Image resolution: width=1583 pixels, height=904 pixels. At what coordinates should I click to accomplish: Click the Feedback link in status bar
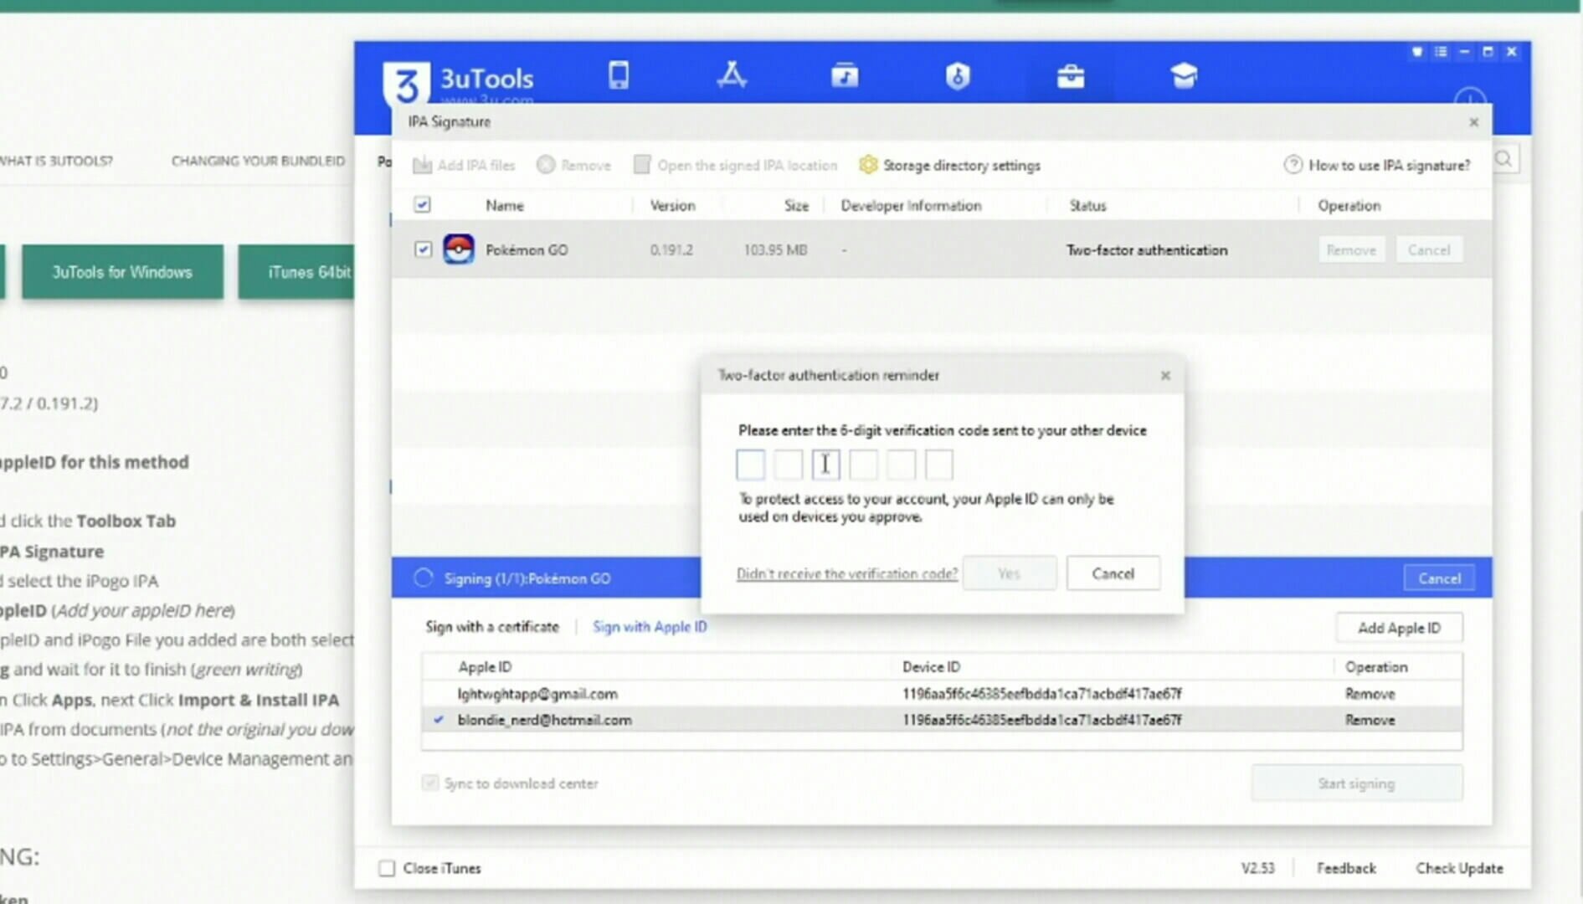(x=1346, y=868)
